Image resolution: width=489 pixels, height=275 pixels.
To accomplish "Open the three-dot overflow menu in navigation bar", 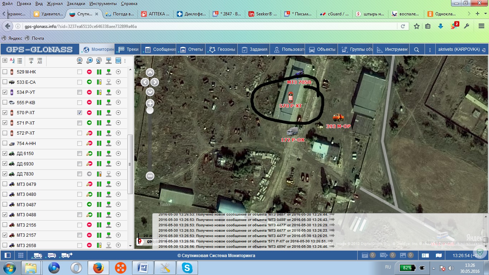I will tap(430, 49).
